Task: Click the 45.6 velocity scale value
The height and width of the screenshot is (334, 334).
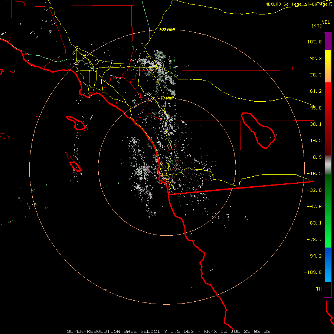Action: pyautogui.click(x=316, y=108)
